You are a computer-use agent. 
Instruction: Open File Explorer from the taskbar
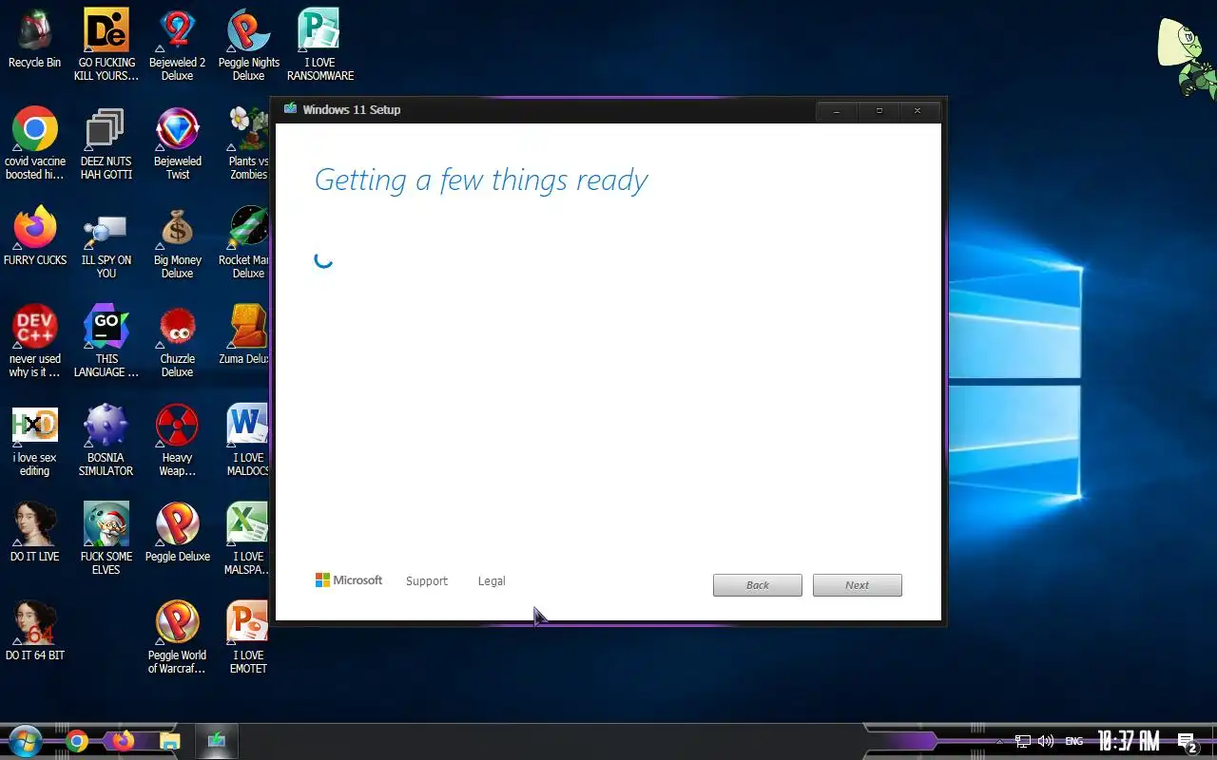(169, 741)
